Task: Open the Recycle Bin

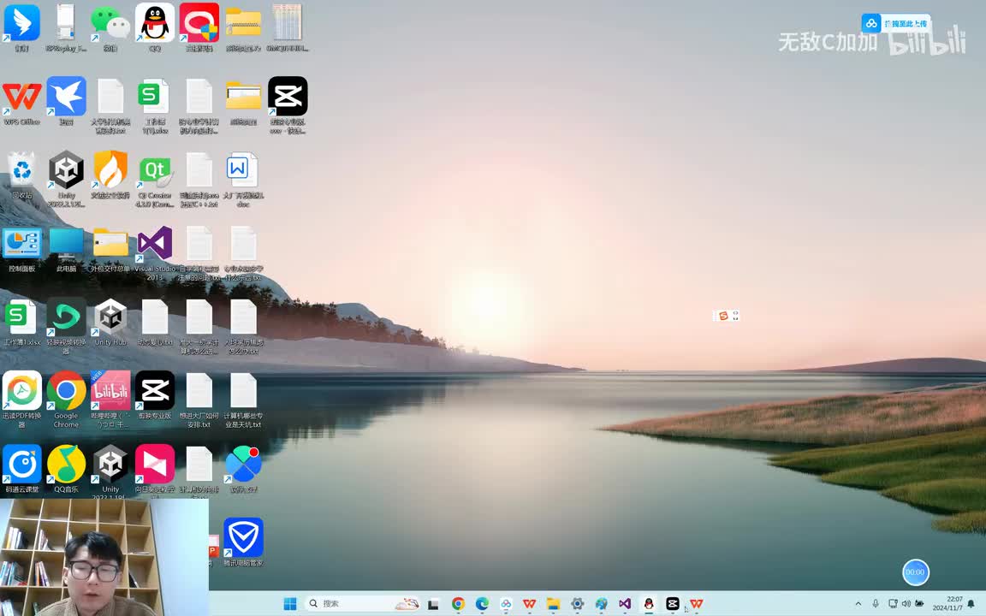Action: tap(22, 169)
